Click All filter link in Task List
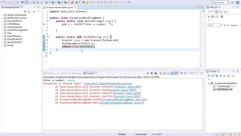Screen dimensions: 241x136 tap(225, 25)
